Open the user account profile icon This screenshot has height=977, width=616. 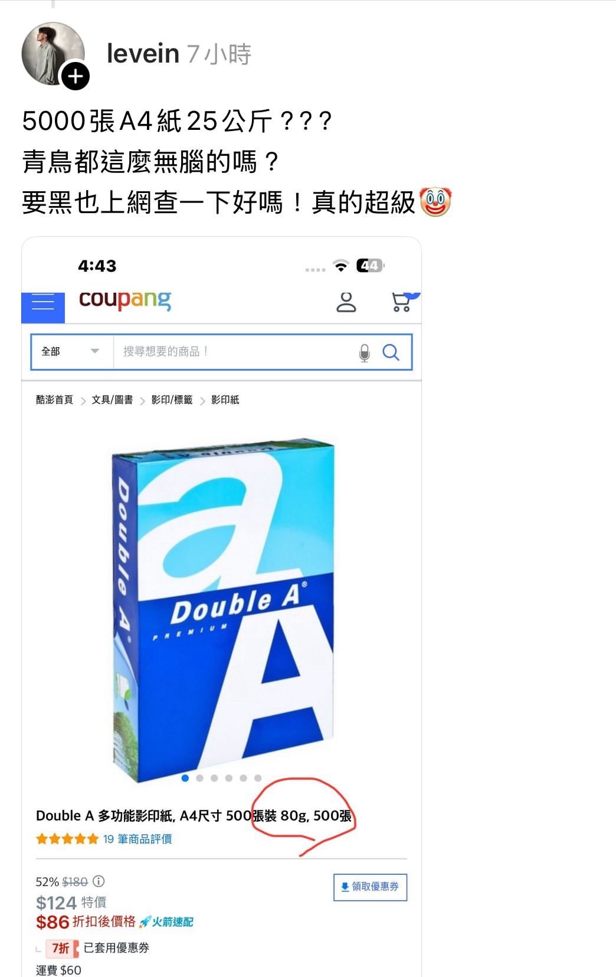click(x=346, y=302)
